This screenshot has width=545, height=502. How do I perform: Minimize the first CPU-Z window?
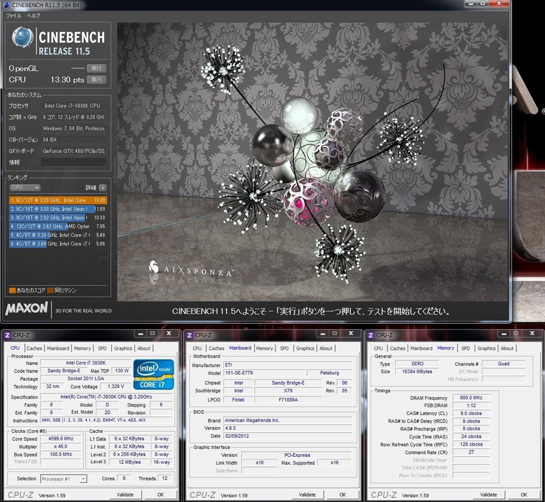pyautogui.click(x=141, y=333)
